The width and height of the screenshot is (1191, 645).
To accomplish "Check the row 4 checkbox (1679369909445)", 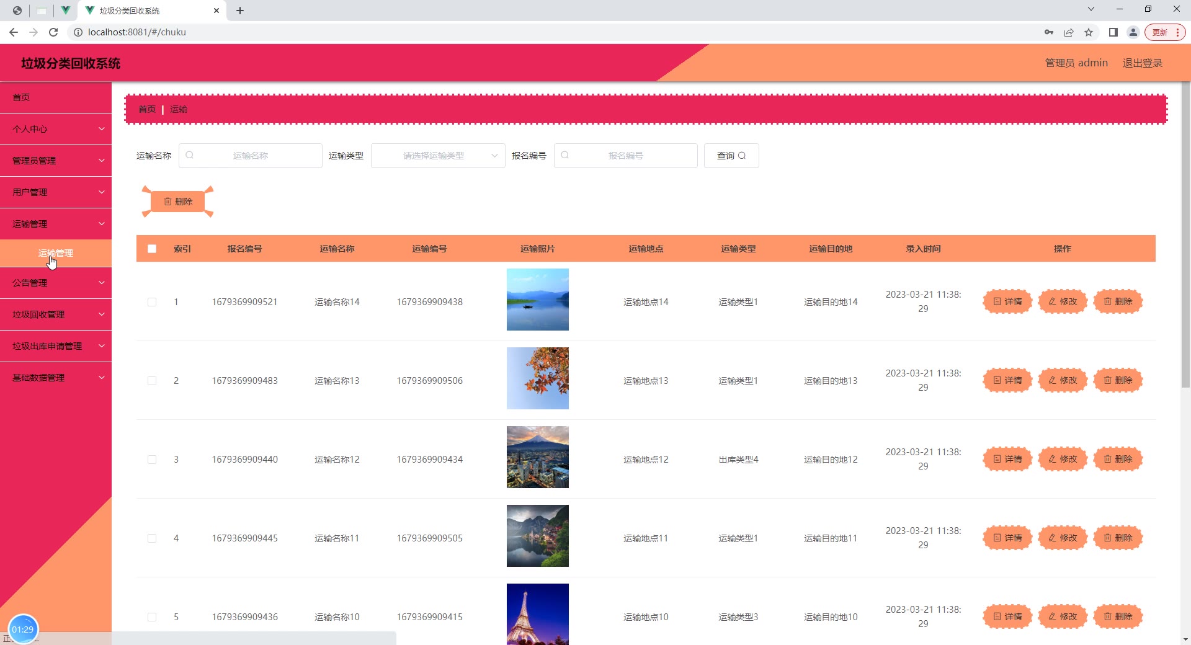I will point(152,538).
